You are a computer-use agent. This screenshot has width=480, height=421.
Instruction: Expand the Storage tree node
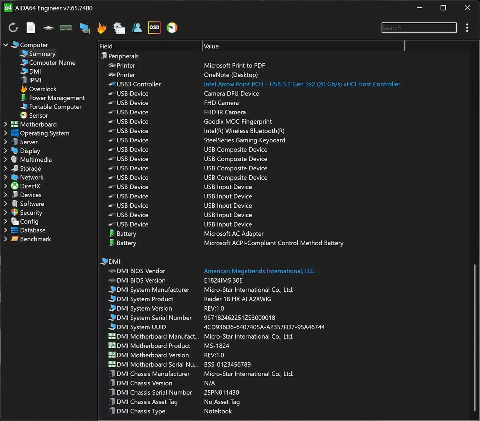click(x=6, y=168)
